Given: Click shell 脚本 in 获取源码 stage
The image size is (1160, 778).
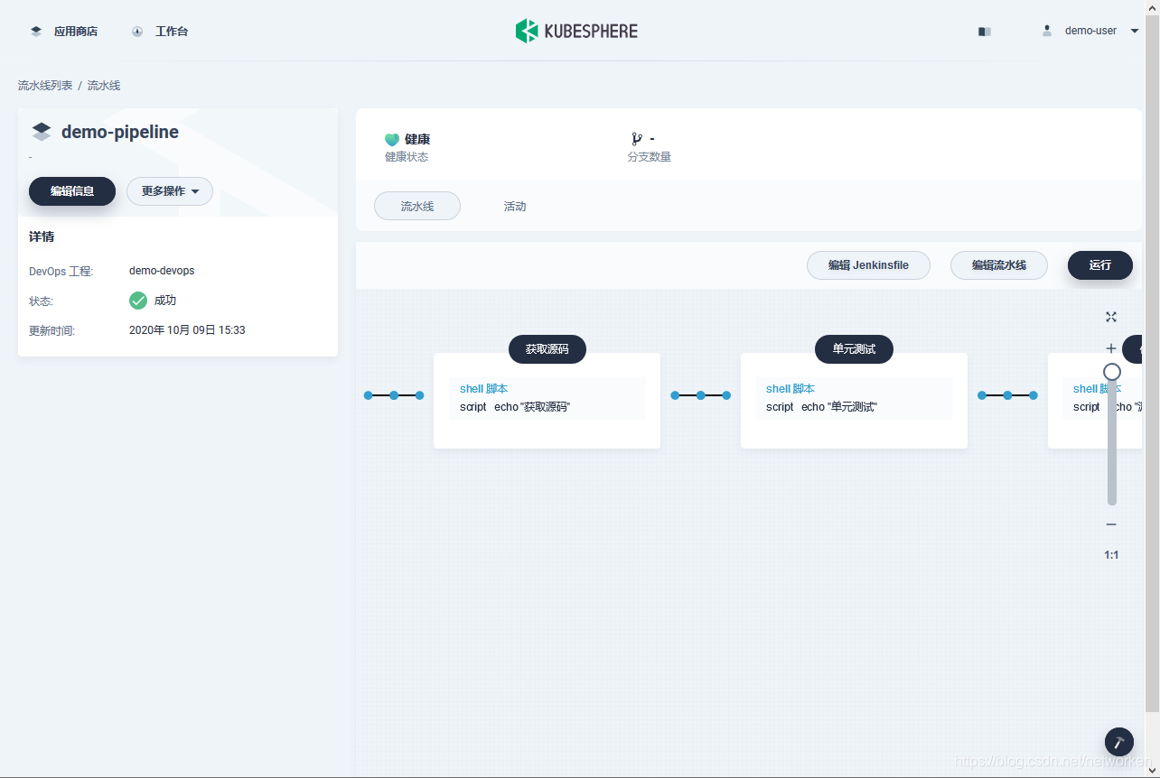Looking at the screenshot, I should click(x=483, y=389).
